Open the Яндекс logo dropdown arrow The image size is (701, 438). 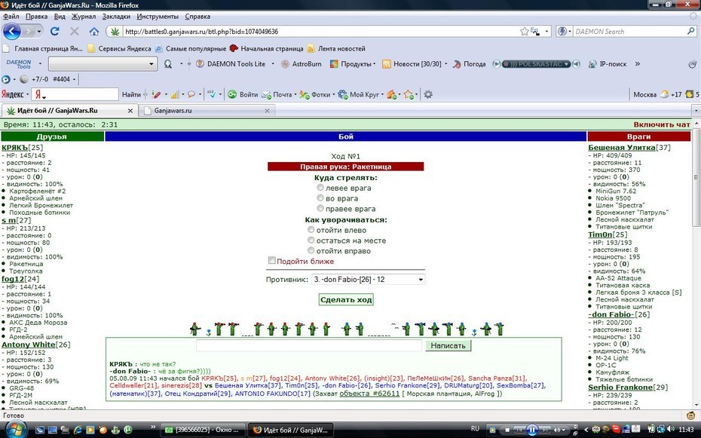(x=27, y=94)
